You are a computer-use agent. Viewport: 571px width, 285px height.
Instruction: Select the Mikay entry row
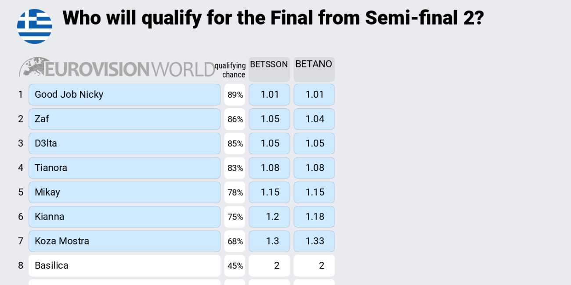pos(124,192)
